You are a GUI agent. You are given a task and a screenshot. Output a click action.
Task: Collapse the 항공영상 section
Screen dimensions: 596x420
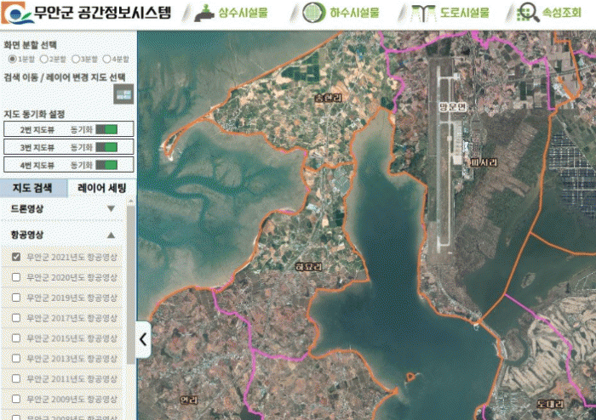(x=110, y=235)
